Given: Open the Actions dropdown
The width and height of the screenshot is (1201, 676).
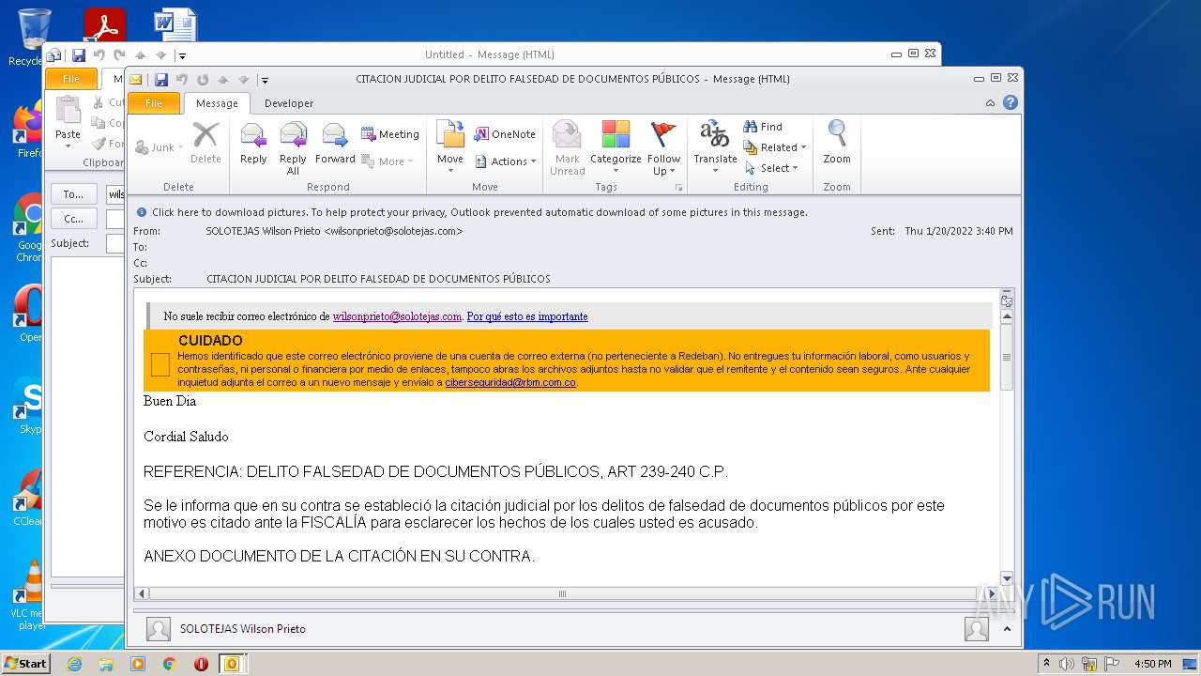Looking at the screenshot, I should [505, 161].
